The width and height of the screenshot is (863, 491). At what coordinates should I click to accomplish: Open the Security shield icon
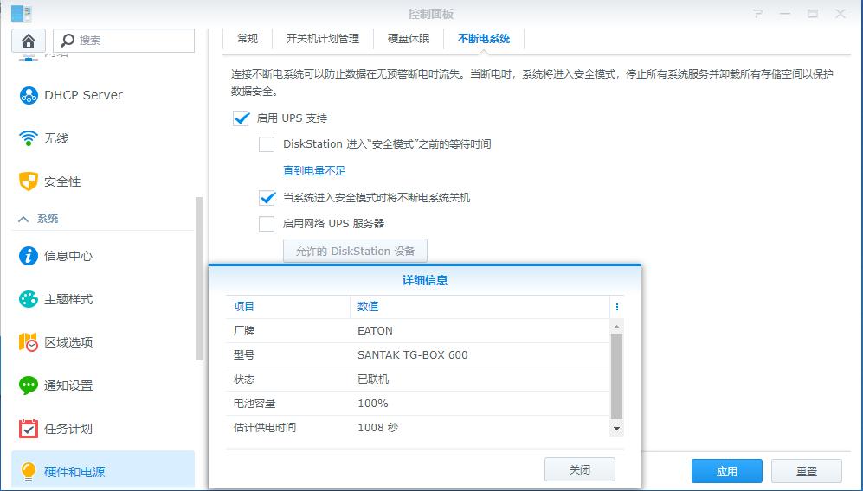pos(28,182)
